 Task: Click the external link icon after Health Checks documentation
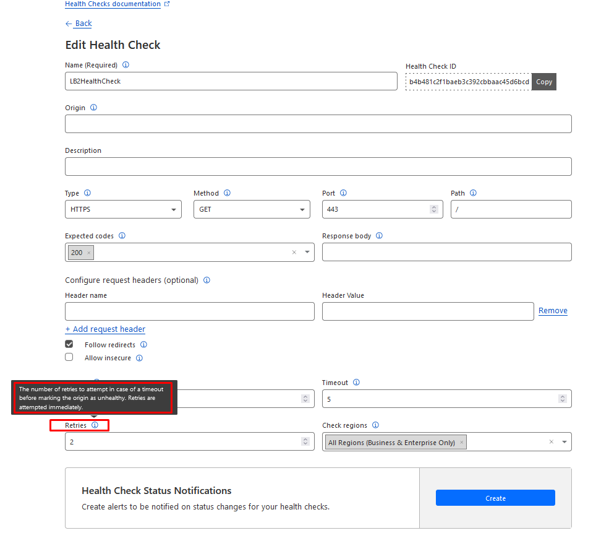pyautogui.click(x=167, y=4)
